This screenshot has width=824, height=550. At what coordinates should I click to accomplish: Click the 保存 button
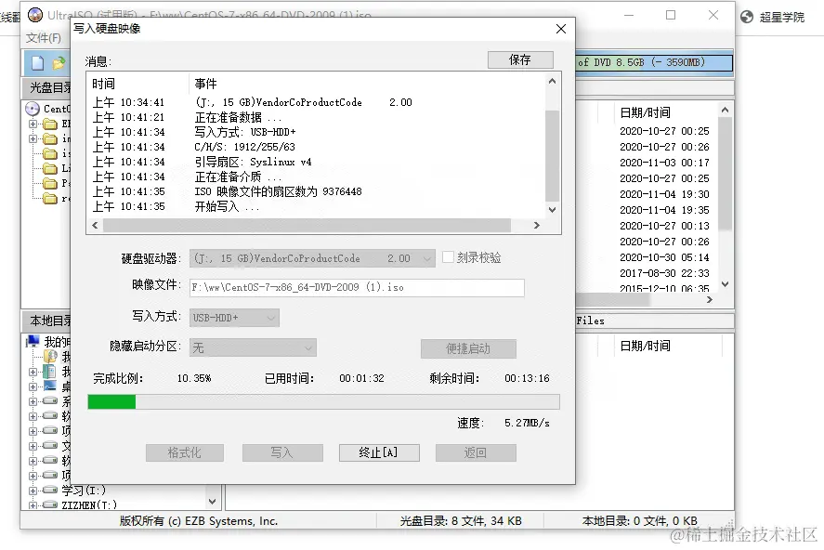point(520,59)
